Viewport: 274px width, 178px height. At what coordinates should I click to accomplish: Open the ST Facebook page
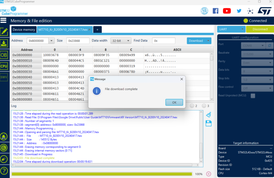[x=215, y=11]
